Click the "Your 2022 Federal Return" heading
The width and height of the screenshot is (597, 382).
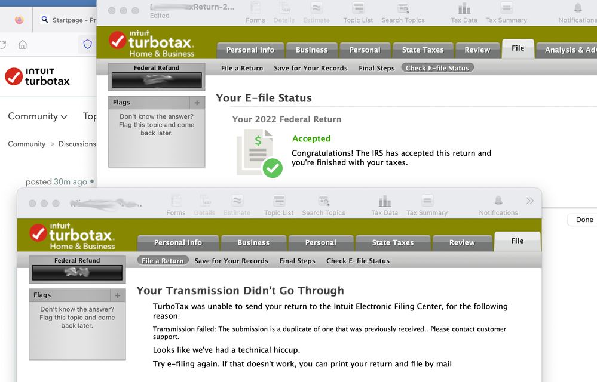[287, 119]
